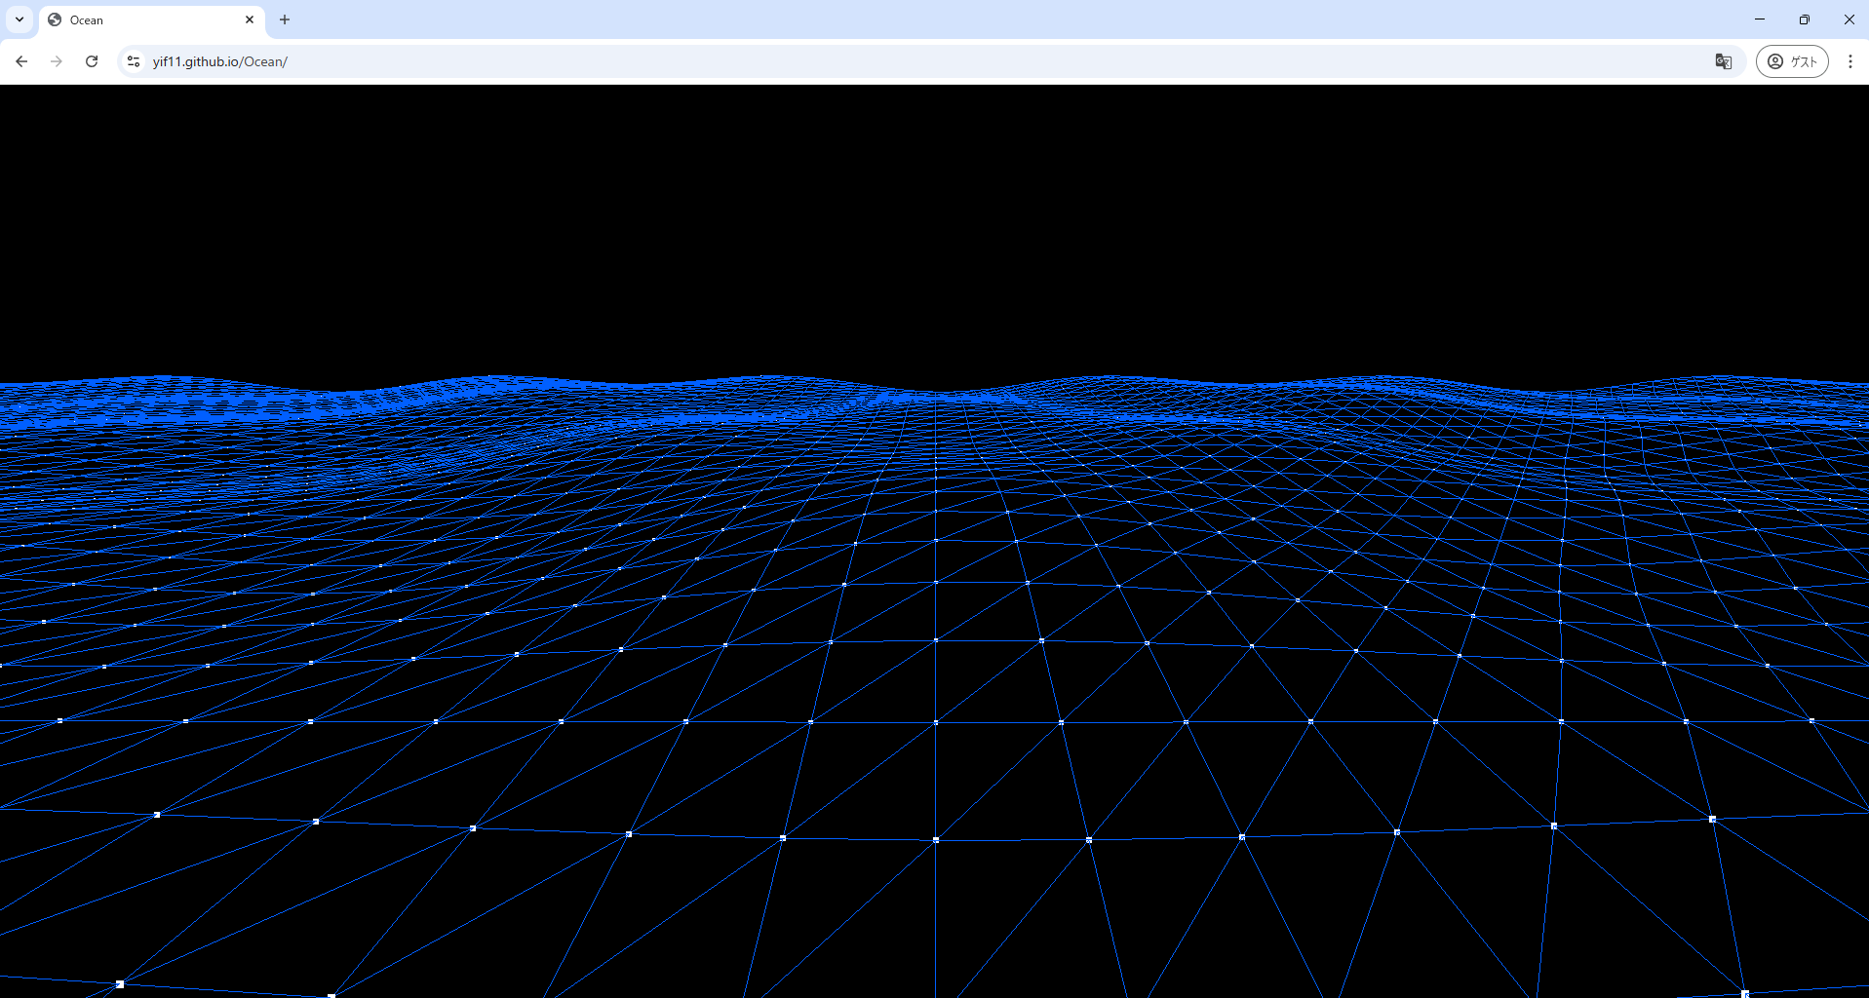This screenshot has width=1869, height=998.
Task: Open Chrome's three-dot menu
Action: 1850,61
